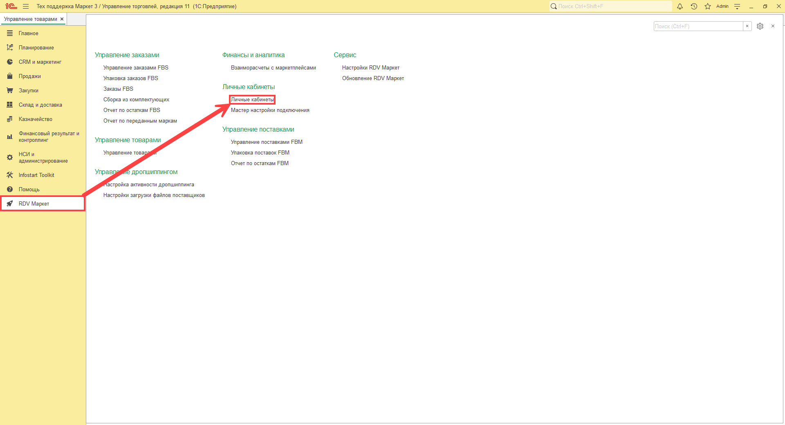
Task: Click the Казначейство coins icon
Action: click(x=10, y=119)
